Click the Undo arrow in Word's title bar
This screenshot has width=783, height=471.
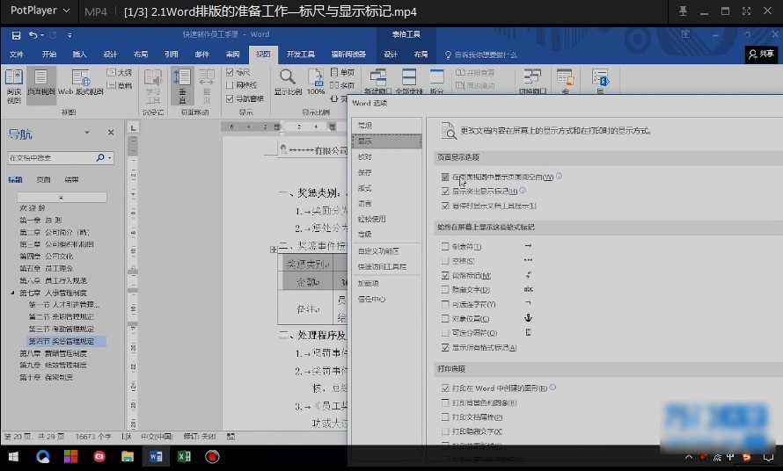(x=33, y=35)
